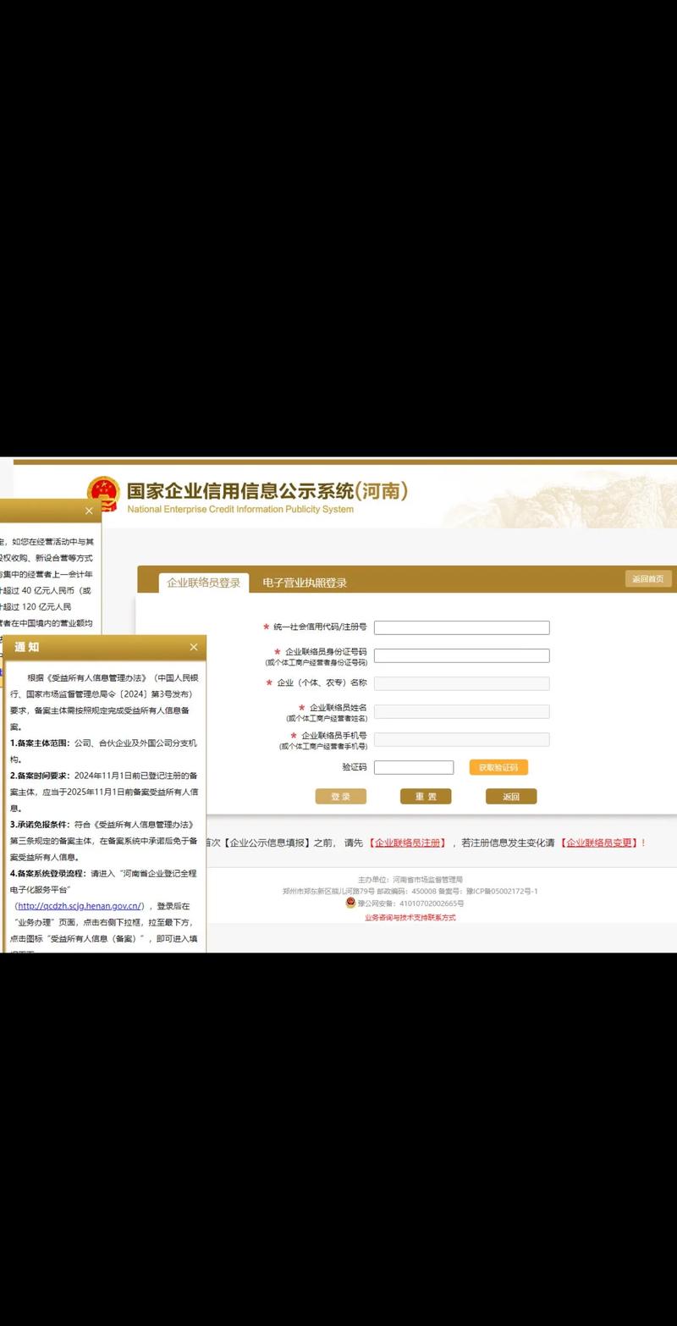Viewport: 677px width, 1326px height.
Task: Click the 返回 back button
Action: click(x=511, y=796)
